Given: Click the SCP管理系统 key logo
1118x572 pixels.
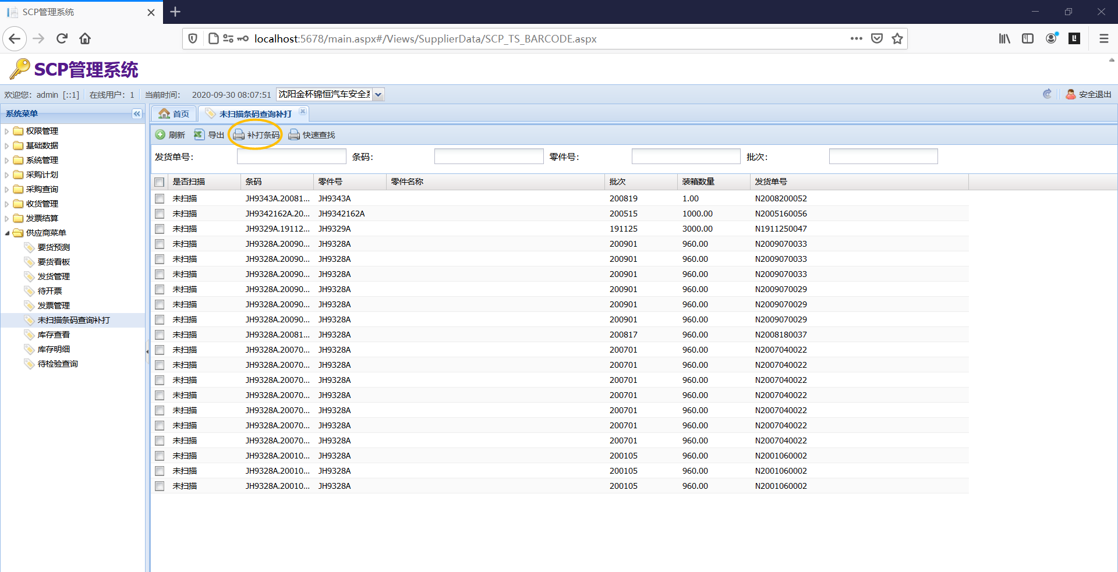Looking at the screenshot, I should (x=20, y=69).
